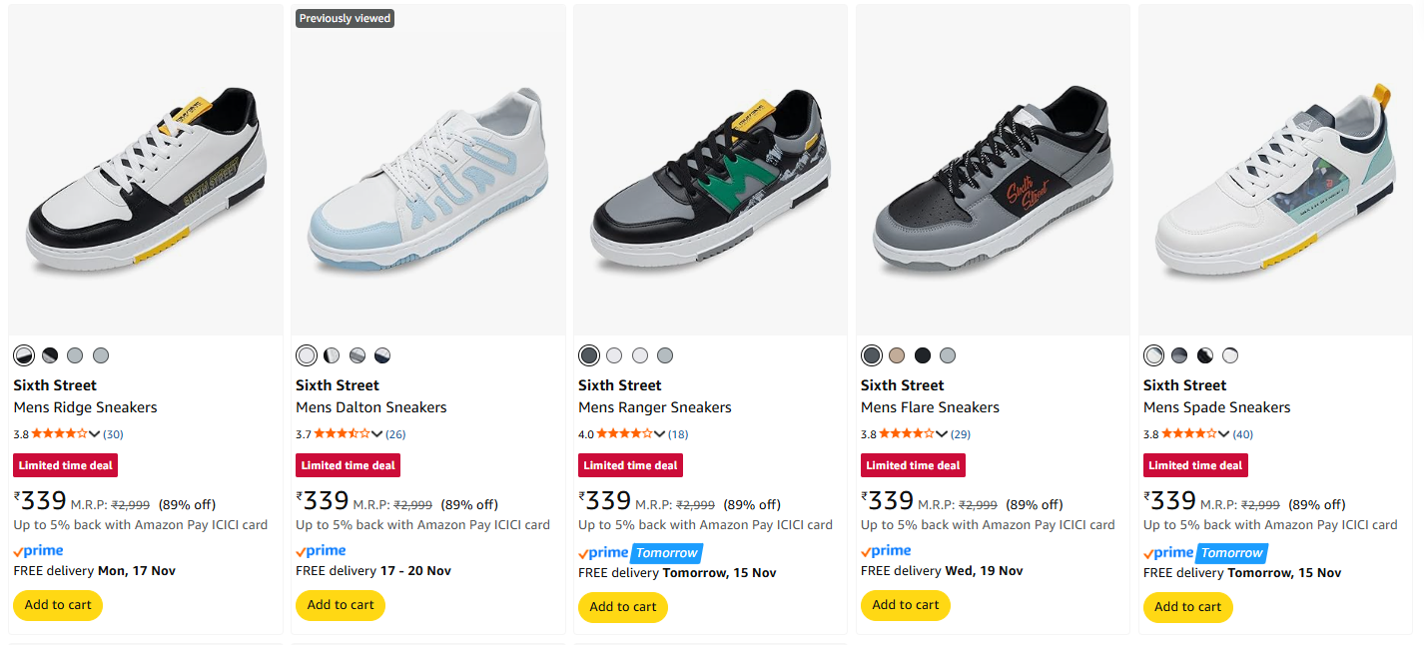
Task: Click the Prime logo under Flare Sneakers
Action: point(886,551)
